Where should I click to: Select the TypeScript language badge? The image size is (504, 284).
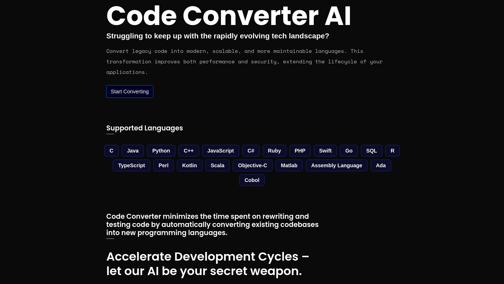point(131,165)
